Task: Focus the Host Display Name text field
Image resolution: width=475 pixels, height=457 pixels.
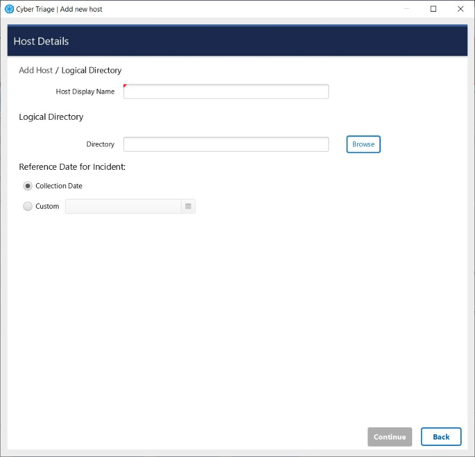Action: coord(226,92)
